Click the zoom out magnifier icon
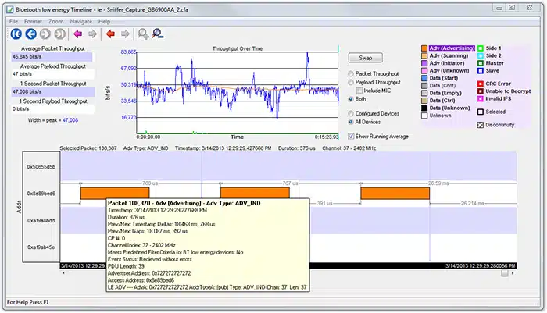 pos(158,34)
